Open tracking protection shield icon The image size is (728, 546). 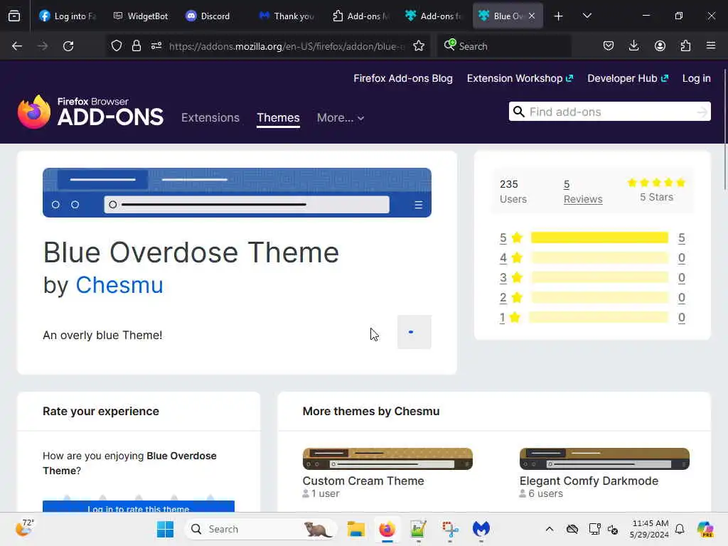pos(117,46)
